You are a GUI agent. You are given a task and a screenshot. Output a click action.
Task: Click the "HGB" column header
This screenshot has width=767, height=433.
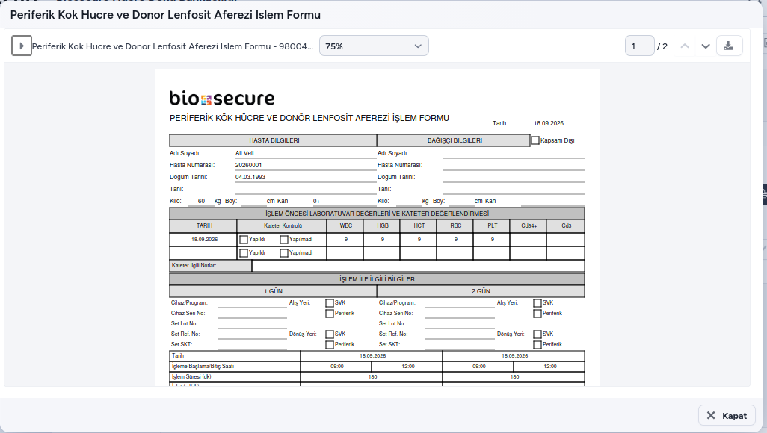(383, 225)
